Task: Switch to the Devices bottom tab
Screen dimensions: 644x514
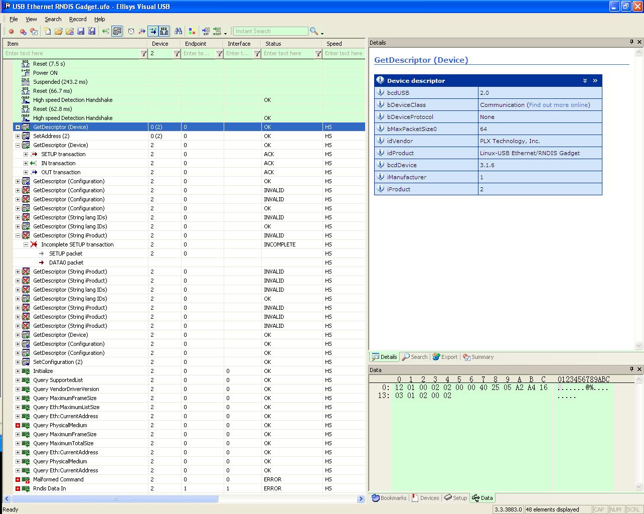Action: (x=425, y=498)
